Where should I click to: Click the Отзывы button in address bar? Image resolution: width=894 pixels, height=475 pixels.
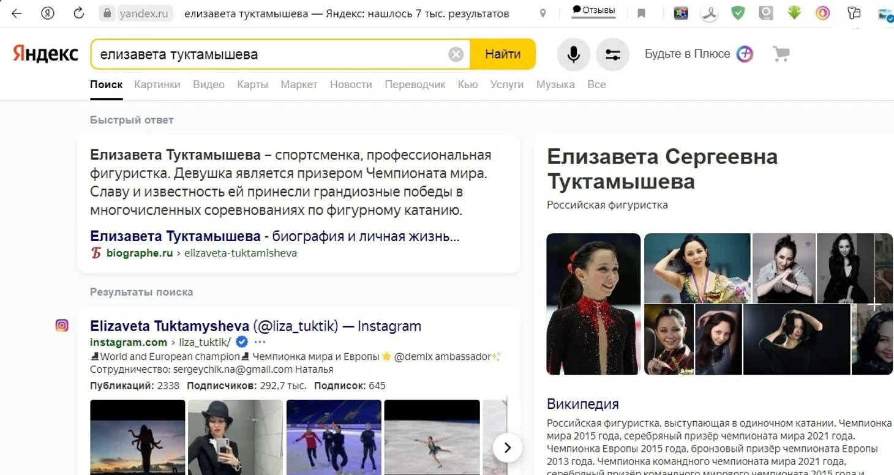click(593, 10)
